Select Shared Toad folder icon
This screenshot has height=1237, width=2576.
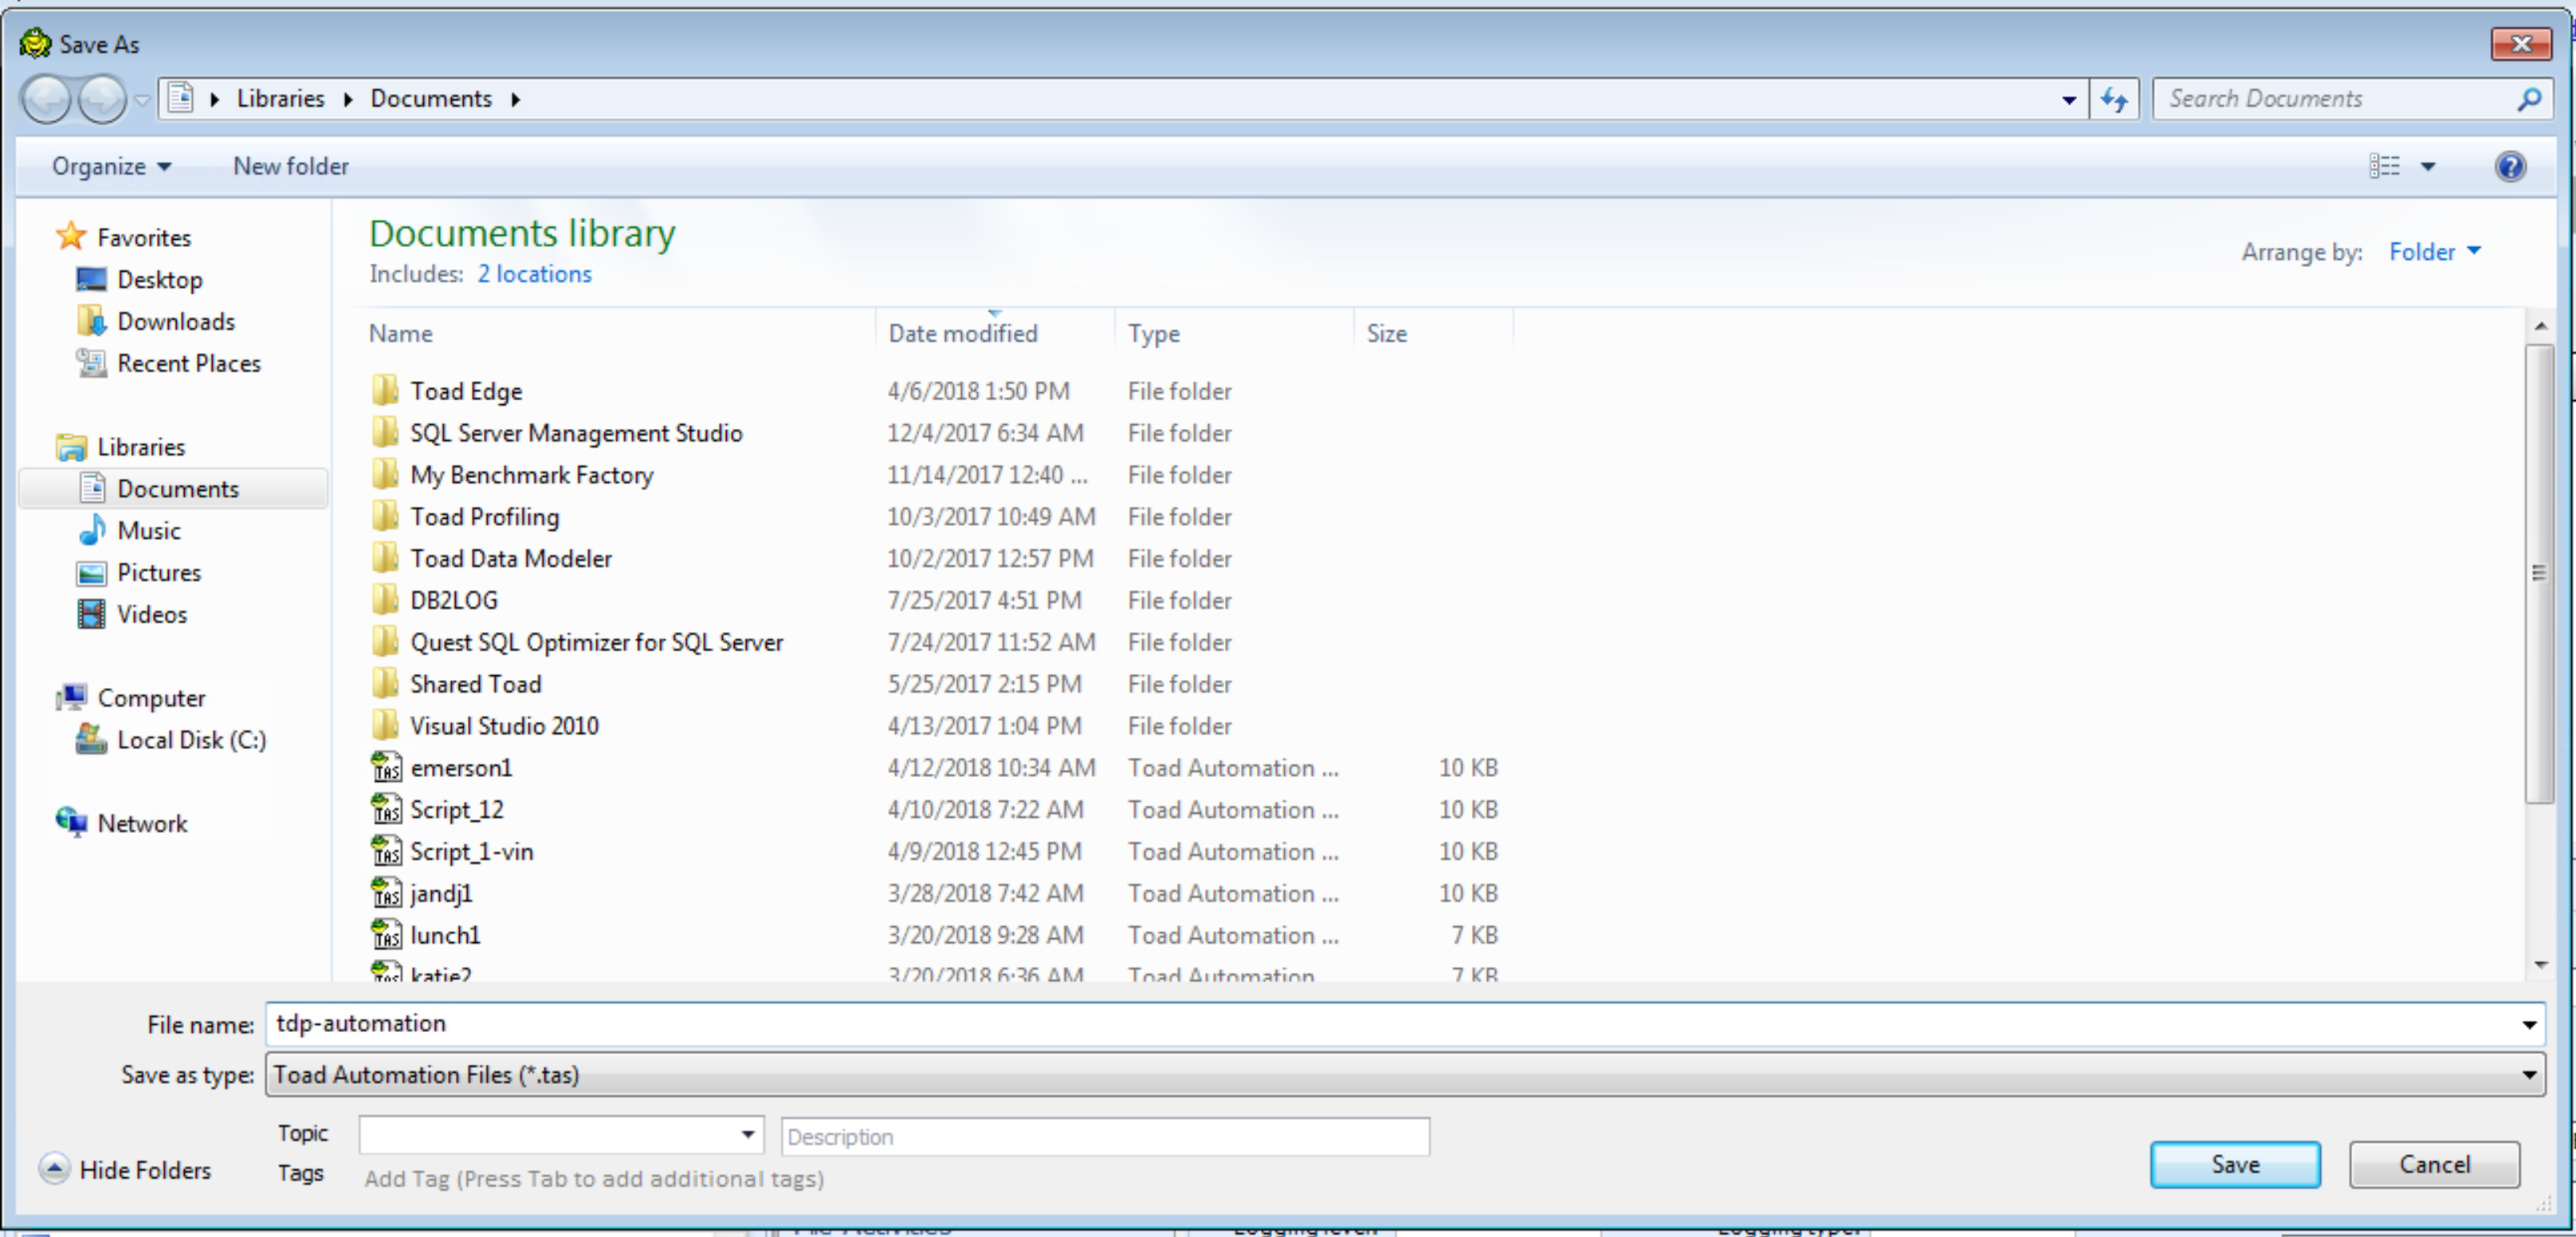386,685
